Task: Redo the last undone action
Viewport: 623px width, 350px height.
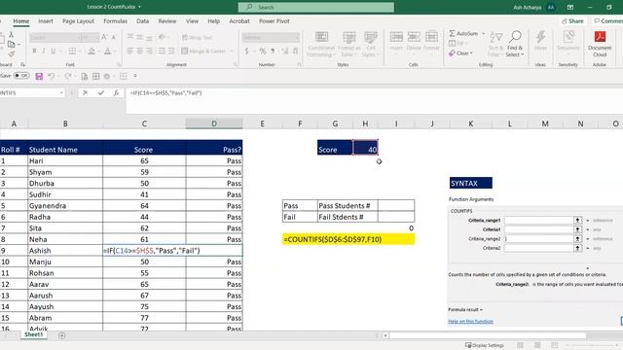Action: (67, 76)
